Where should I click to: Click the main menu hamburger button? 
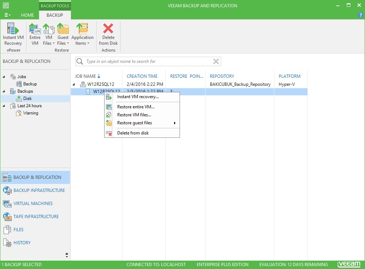click(7, 15)
